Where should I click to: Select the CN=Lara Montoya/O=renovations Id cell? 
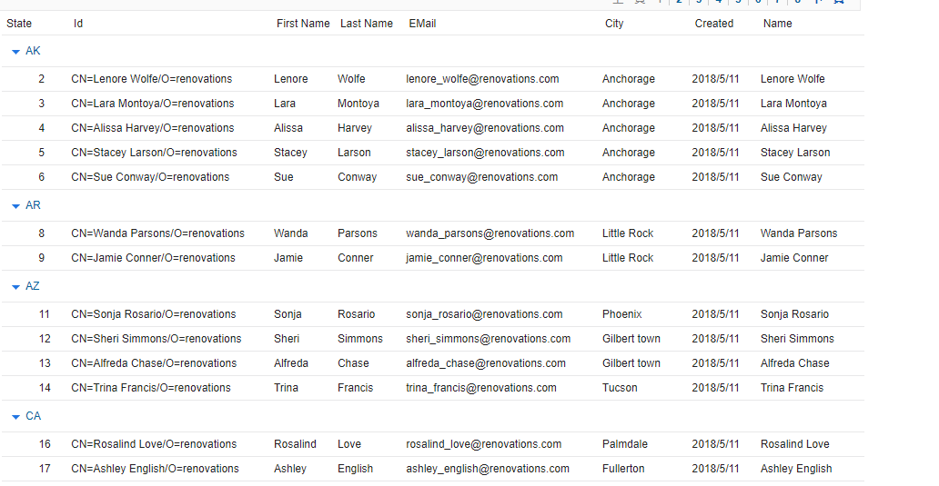coord(153,104)
